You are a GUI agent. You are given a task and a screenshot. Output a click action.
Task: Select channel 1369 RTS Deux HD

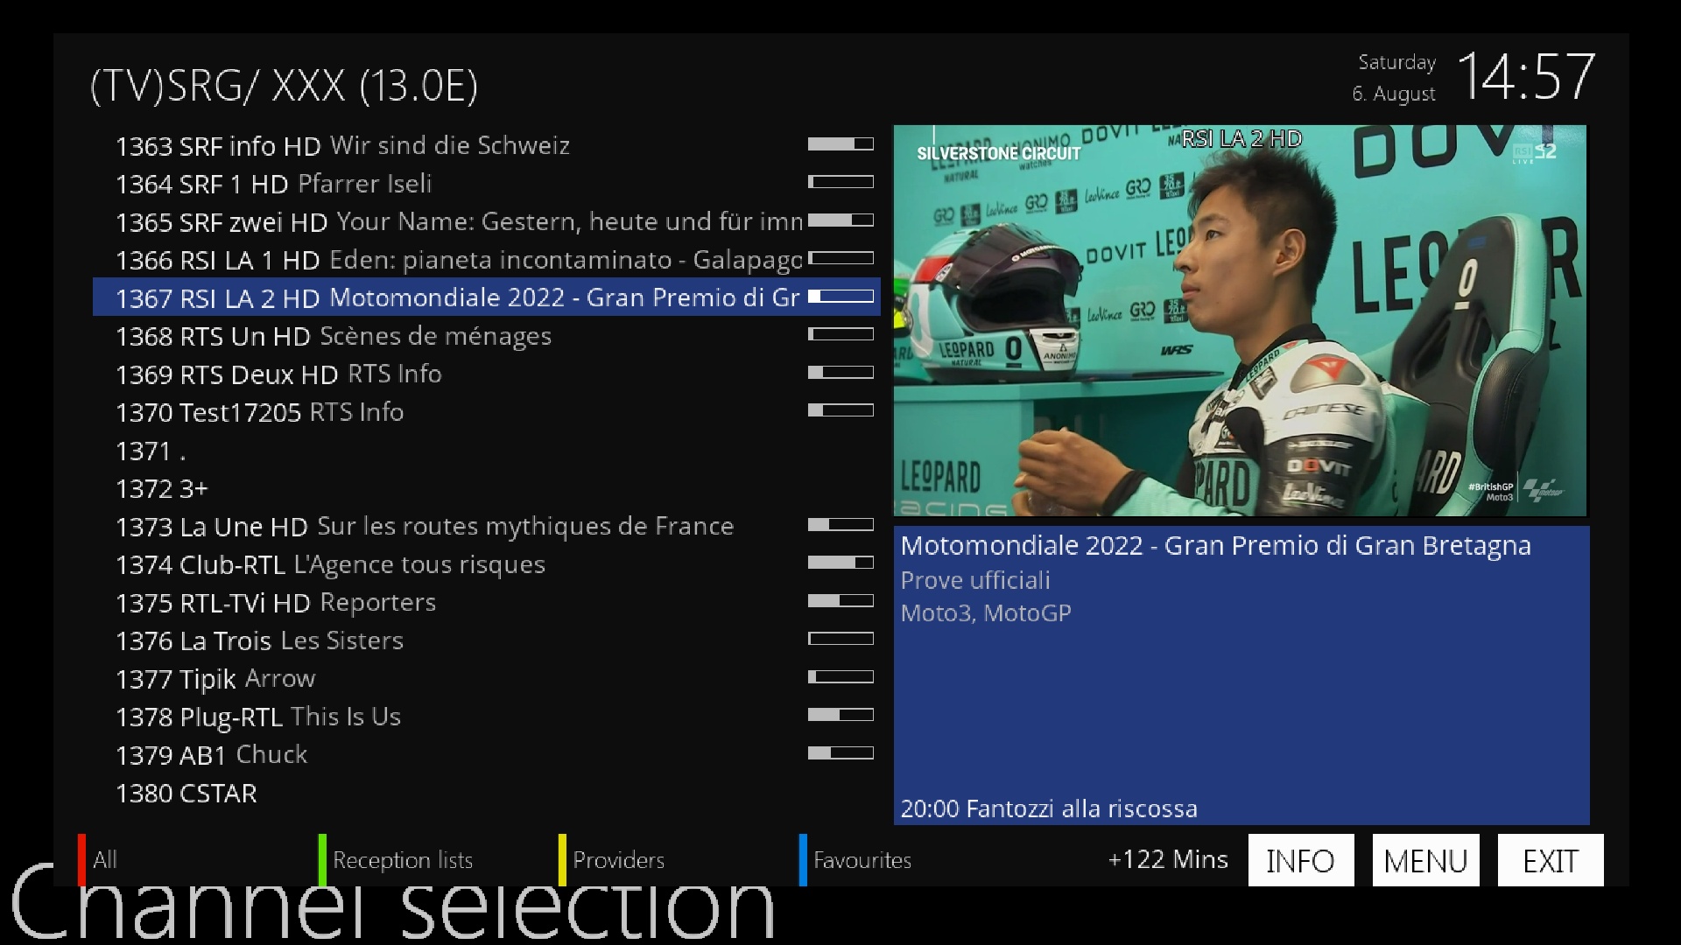click(486, 373)
